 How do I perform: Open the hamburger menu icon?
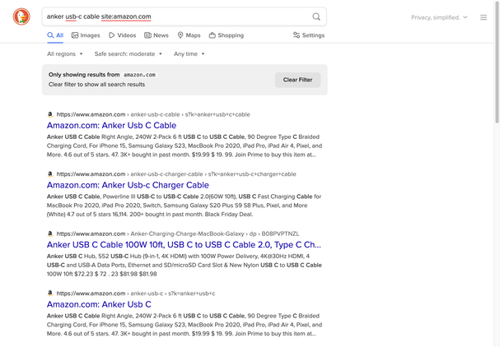(x=484, y=17)
